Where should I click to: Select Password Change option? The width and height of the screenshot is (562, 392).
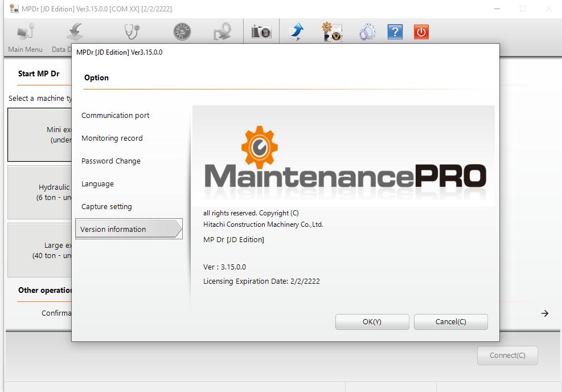click(111, 161)
